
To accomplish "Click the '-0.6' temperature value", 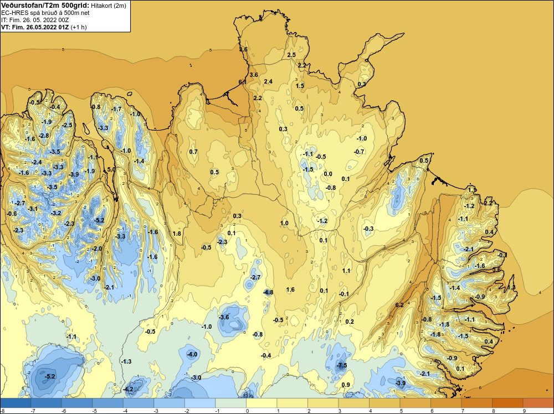I will coord(12,214).
